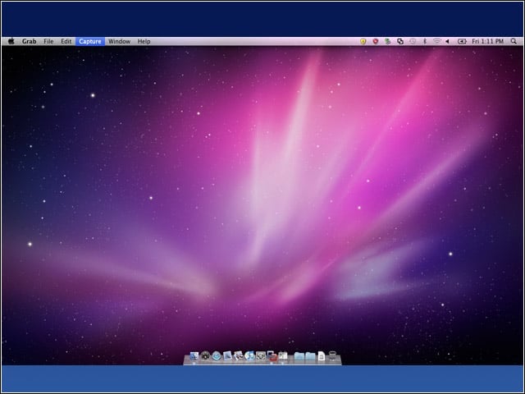The height and width of the screenshot is (394, 525).
Task: Open the battery status menu
Action: click(x=462, y=41)
